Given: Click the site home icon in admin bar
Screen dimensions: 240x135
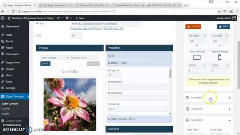Looking at the screenshot, I should point(9,18).
